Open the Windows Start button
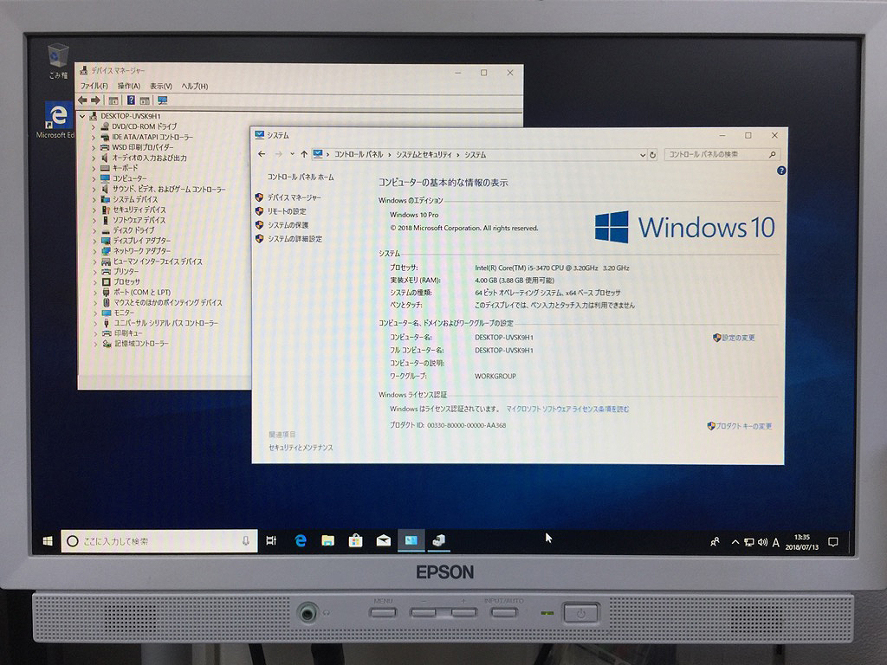Image resolution: width=887 pixels, height=665 pixels. (x=49, y=541)
